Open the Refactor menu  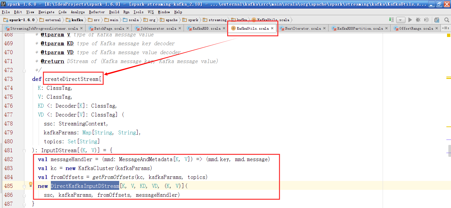point(97,12)
